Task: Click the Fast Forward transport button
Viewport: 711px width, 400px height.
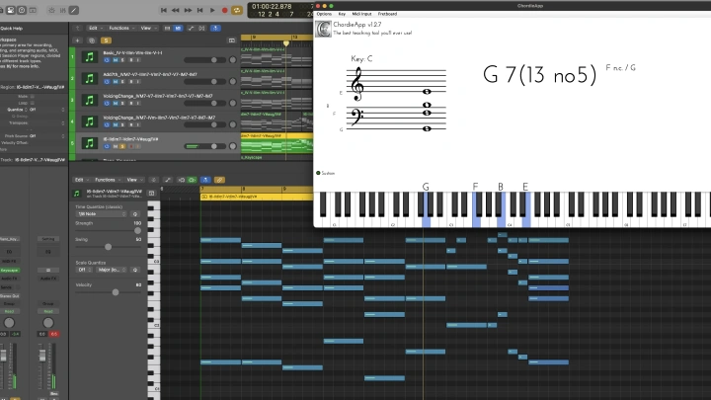Action: tap(188, 10)
